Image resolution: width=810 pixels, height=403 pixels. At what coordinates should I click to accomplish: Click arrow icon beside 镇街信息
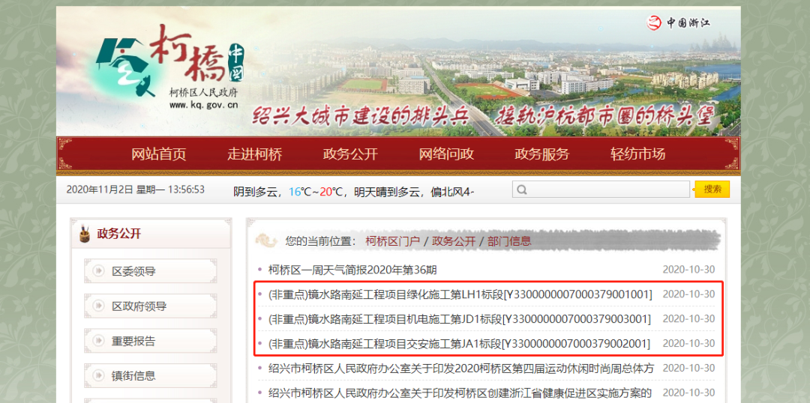click(98, 375)
